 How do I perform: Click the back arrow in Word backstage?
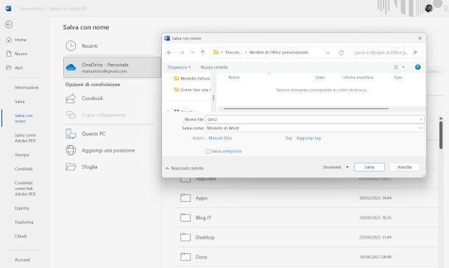[x=9, y=24]
